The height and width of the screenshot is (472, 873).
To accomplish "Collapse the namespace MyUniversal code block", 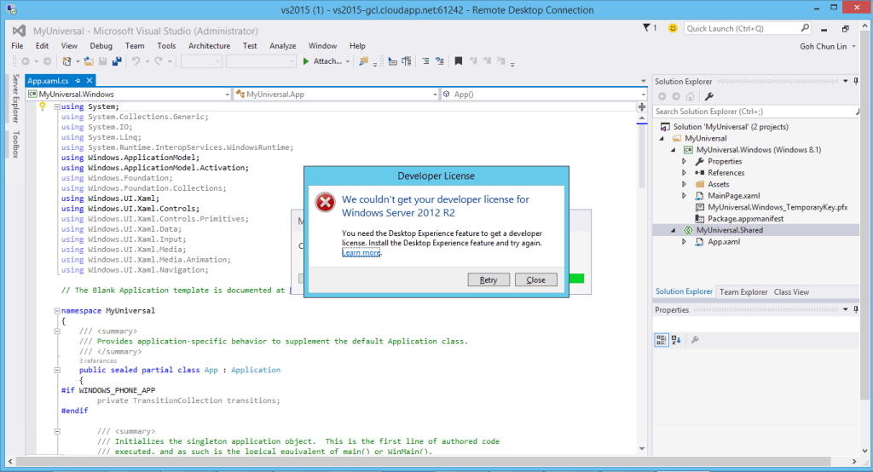I will (x=57, y=311).
